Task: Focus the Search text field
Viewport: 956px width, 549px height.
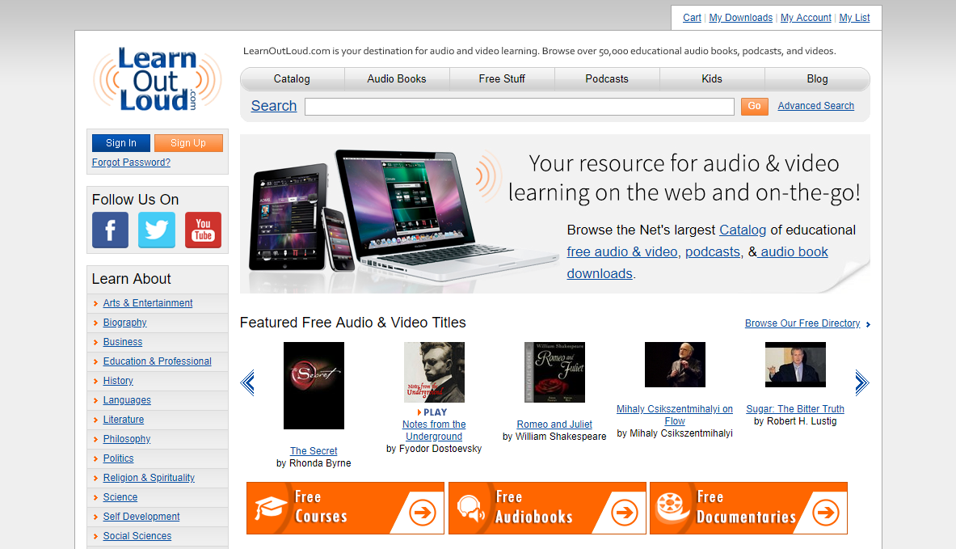Action: point(520,107)
